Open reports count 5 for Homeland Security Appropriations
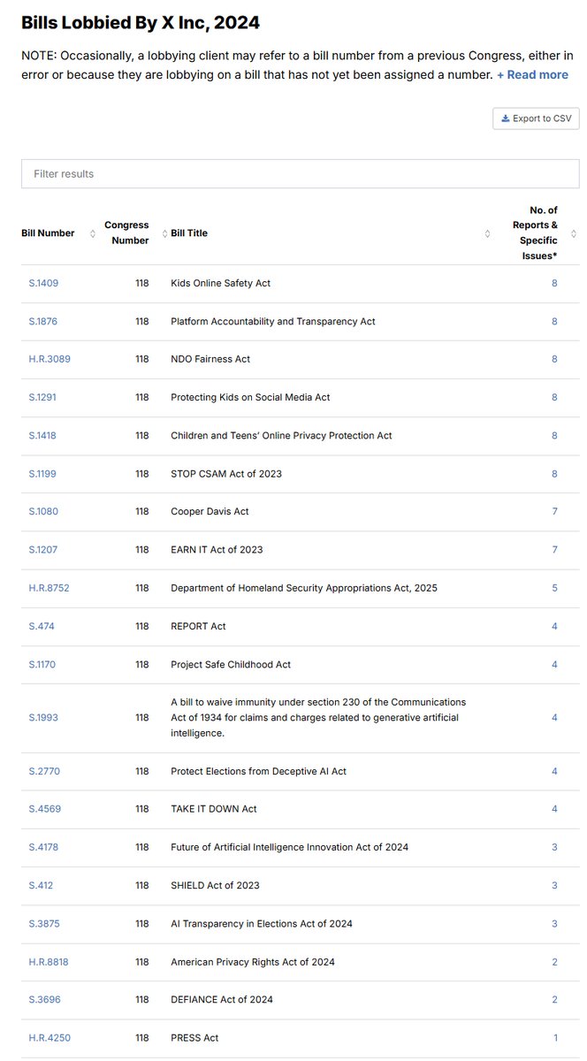This screenshot has width=587, height=1061. [554, 588]
